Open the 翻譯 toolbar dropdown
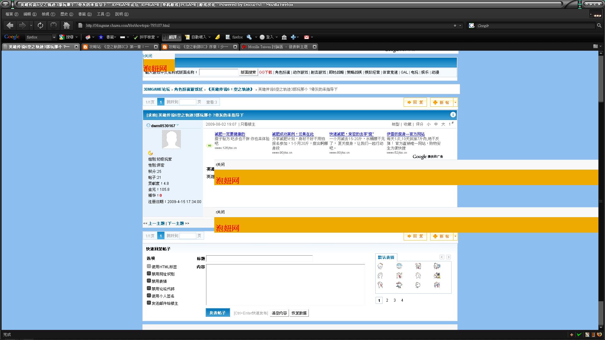Screen dimensions: 605x340 pos(180,37)
